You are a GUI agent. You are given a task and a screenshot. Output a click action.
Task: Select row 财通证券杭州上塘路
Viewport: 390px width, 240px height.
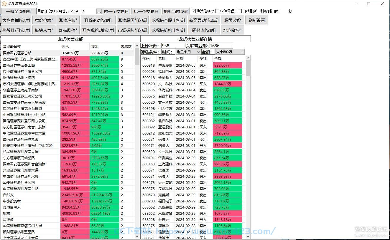(68, 78)
